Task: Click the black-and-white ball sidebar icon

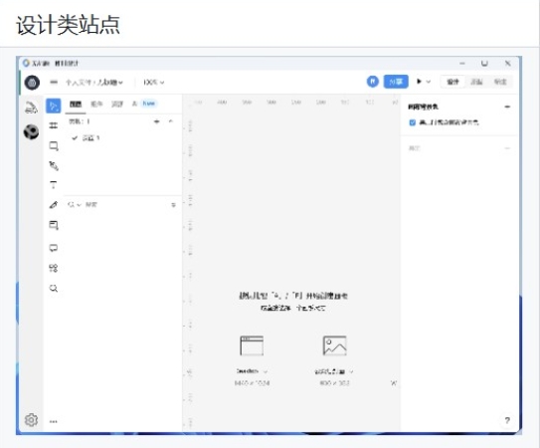Action: (x=32, y=132)
